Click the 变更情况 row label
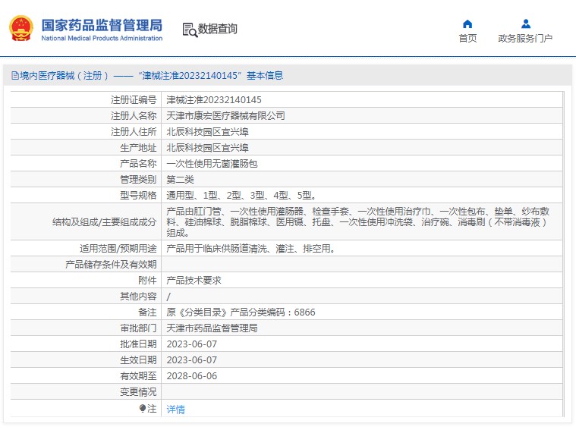 point(138,392)
